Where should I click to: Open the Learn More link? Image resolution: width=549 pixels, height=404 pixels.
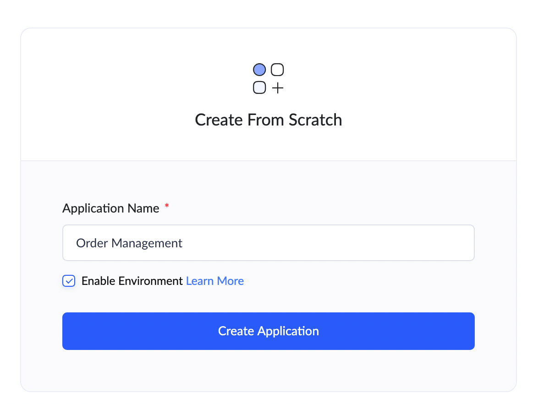[x=214, y=281]
